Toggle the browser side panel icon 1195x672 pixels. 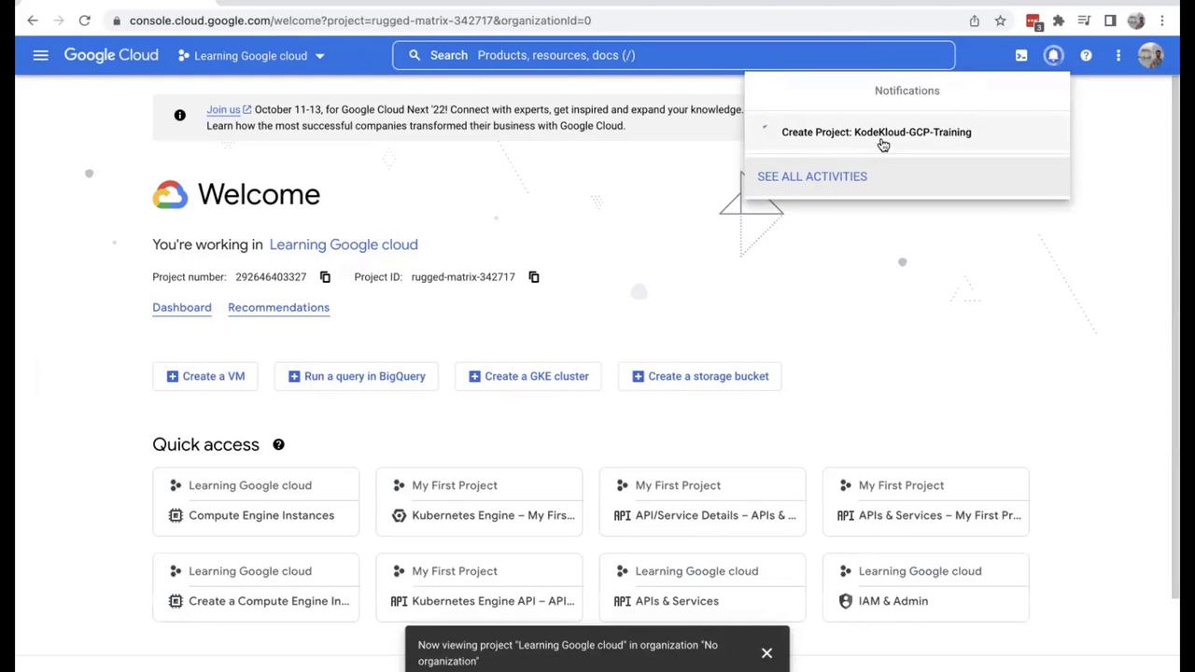click(x=1110, y=21)
